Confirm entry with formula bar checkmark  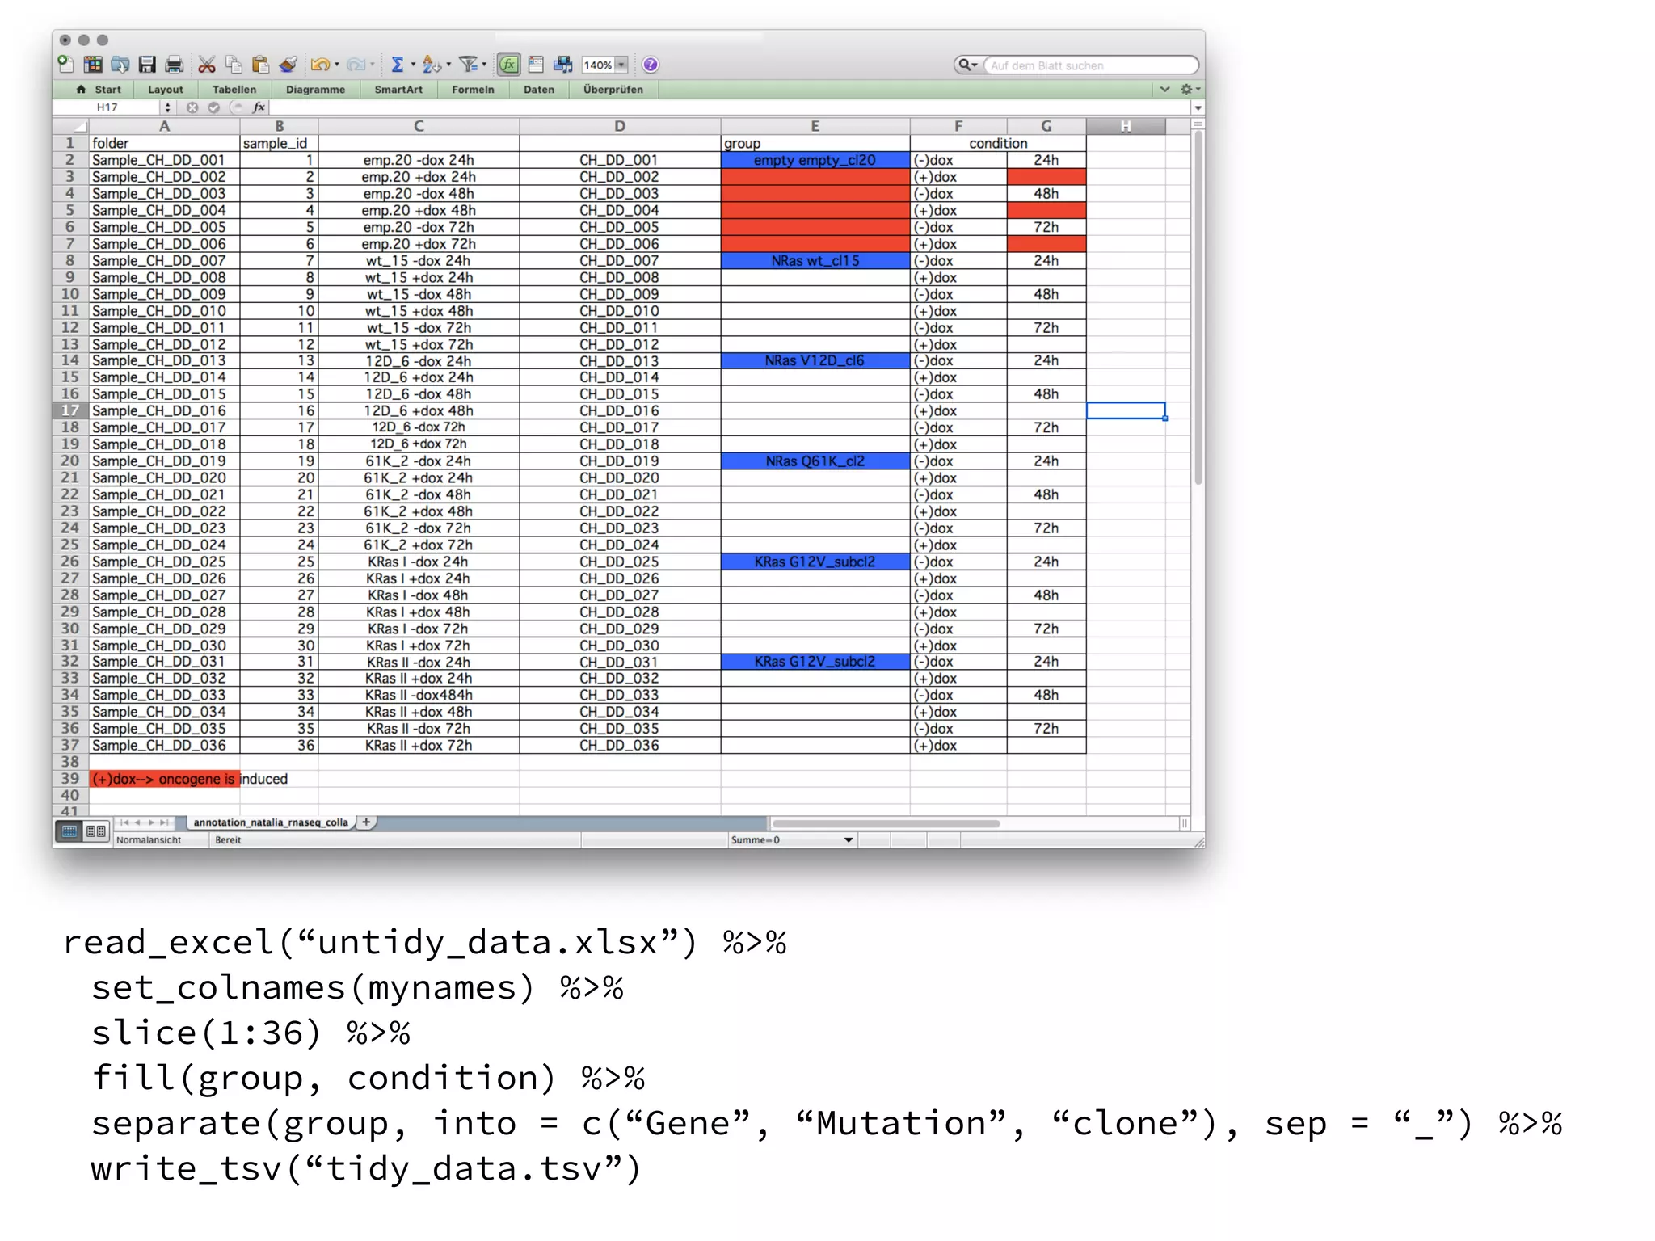tap(214, 107)
